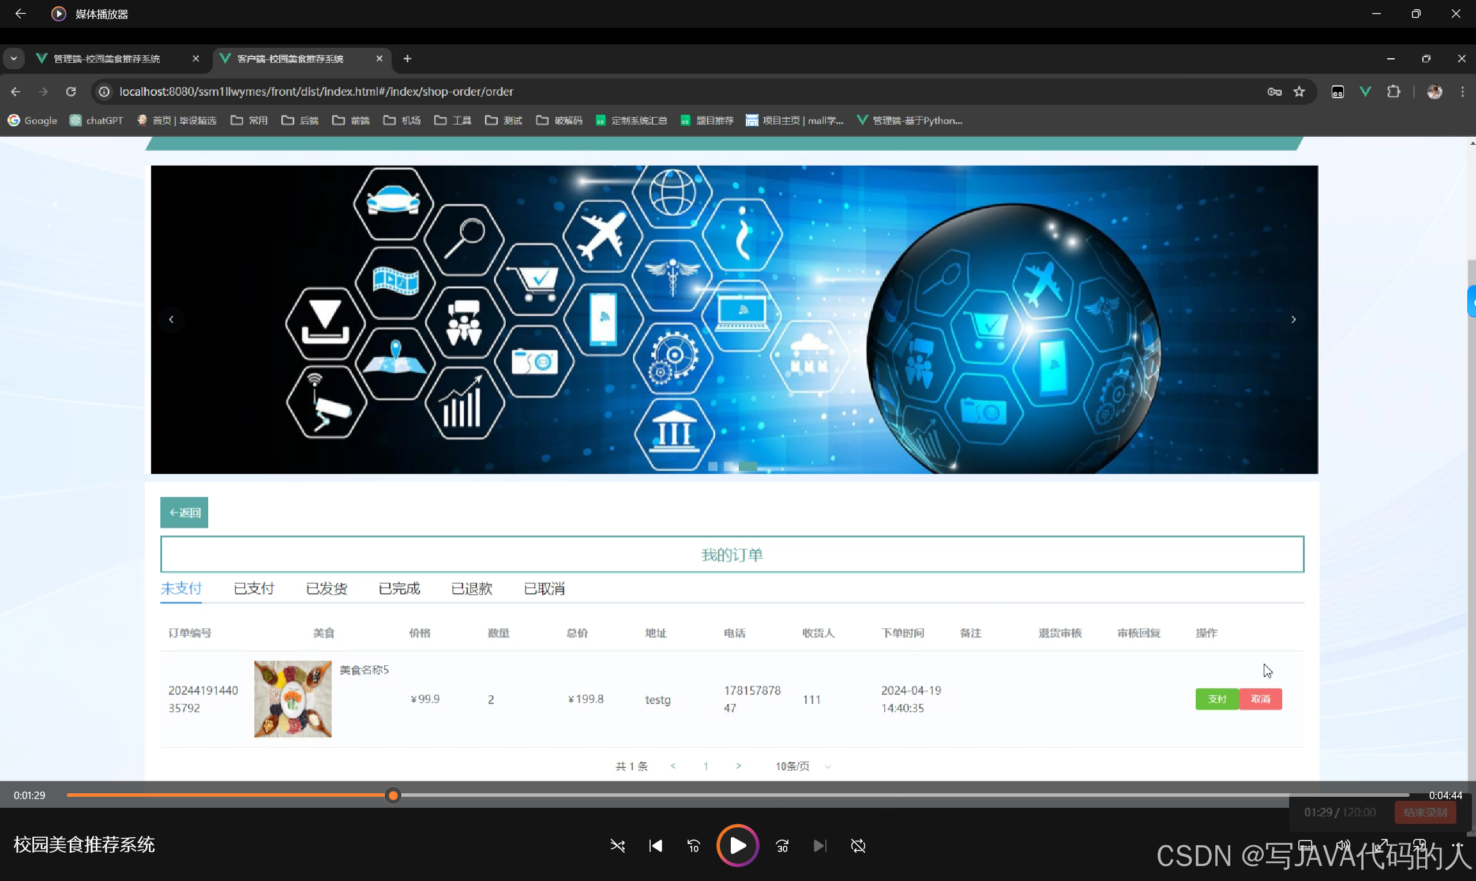Image resolution: width=1476 pixels, height=881 pixels.
Task: Open the 常用 bookmarks folder
Action: (249, 121)
